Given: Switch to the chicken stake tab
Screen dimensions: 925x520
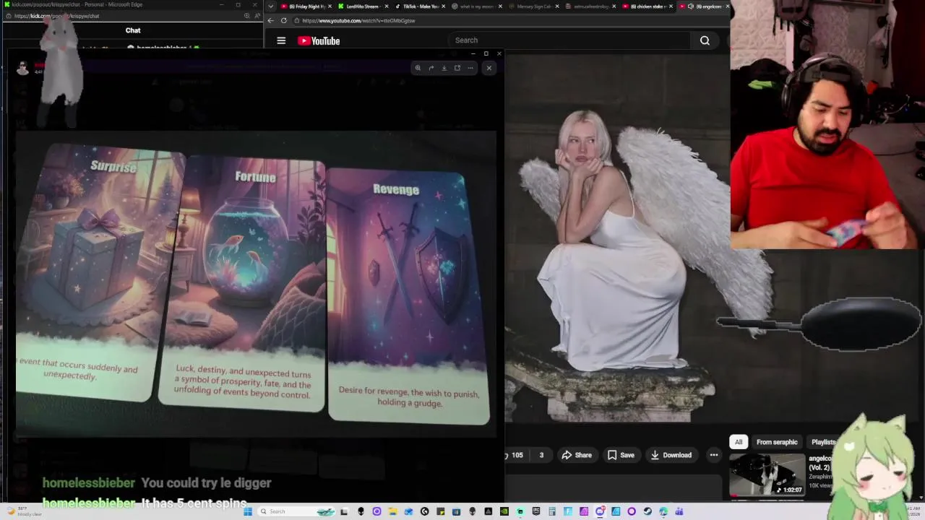Looking at the screenshot, I should coord(645,6).
